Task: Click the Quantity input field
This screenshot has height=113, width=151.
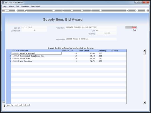Action: [x=106, y=33]
